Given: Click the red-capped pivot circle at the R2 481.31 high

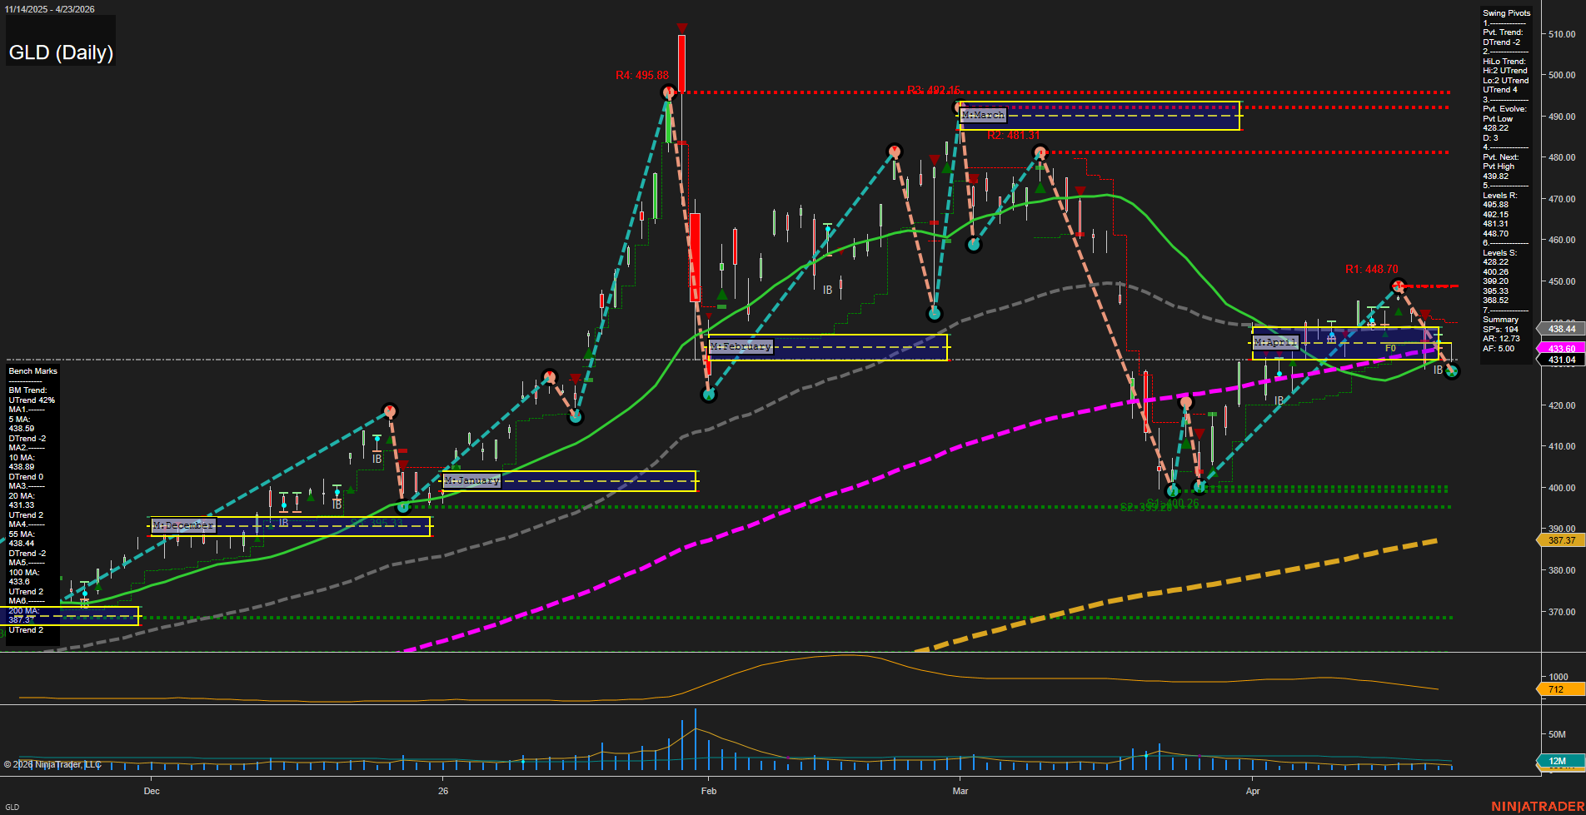Looking at the screenshot, I should 1040,152.
